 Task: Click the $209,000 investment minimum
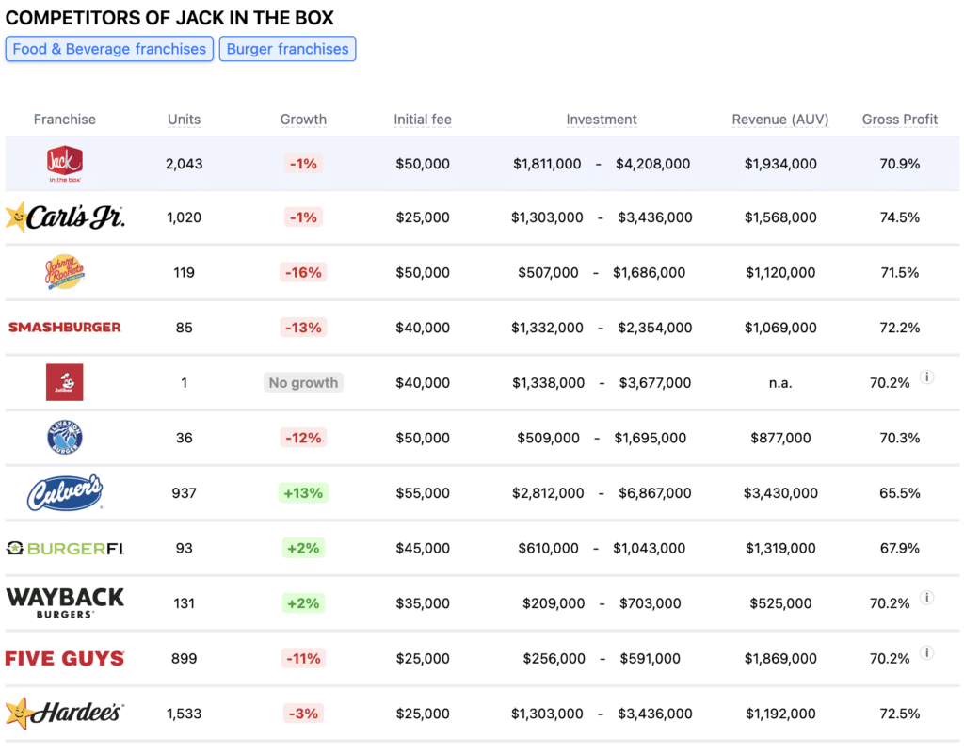pyautogui.click(x=554, y=602)
